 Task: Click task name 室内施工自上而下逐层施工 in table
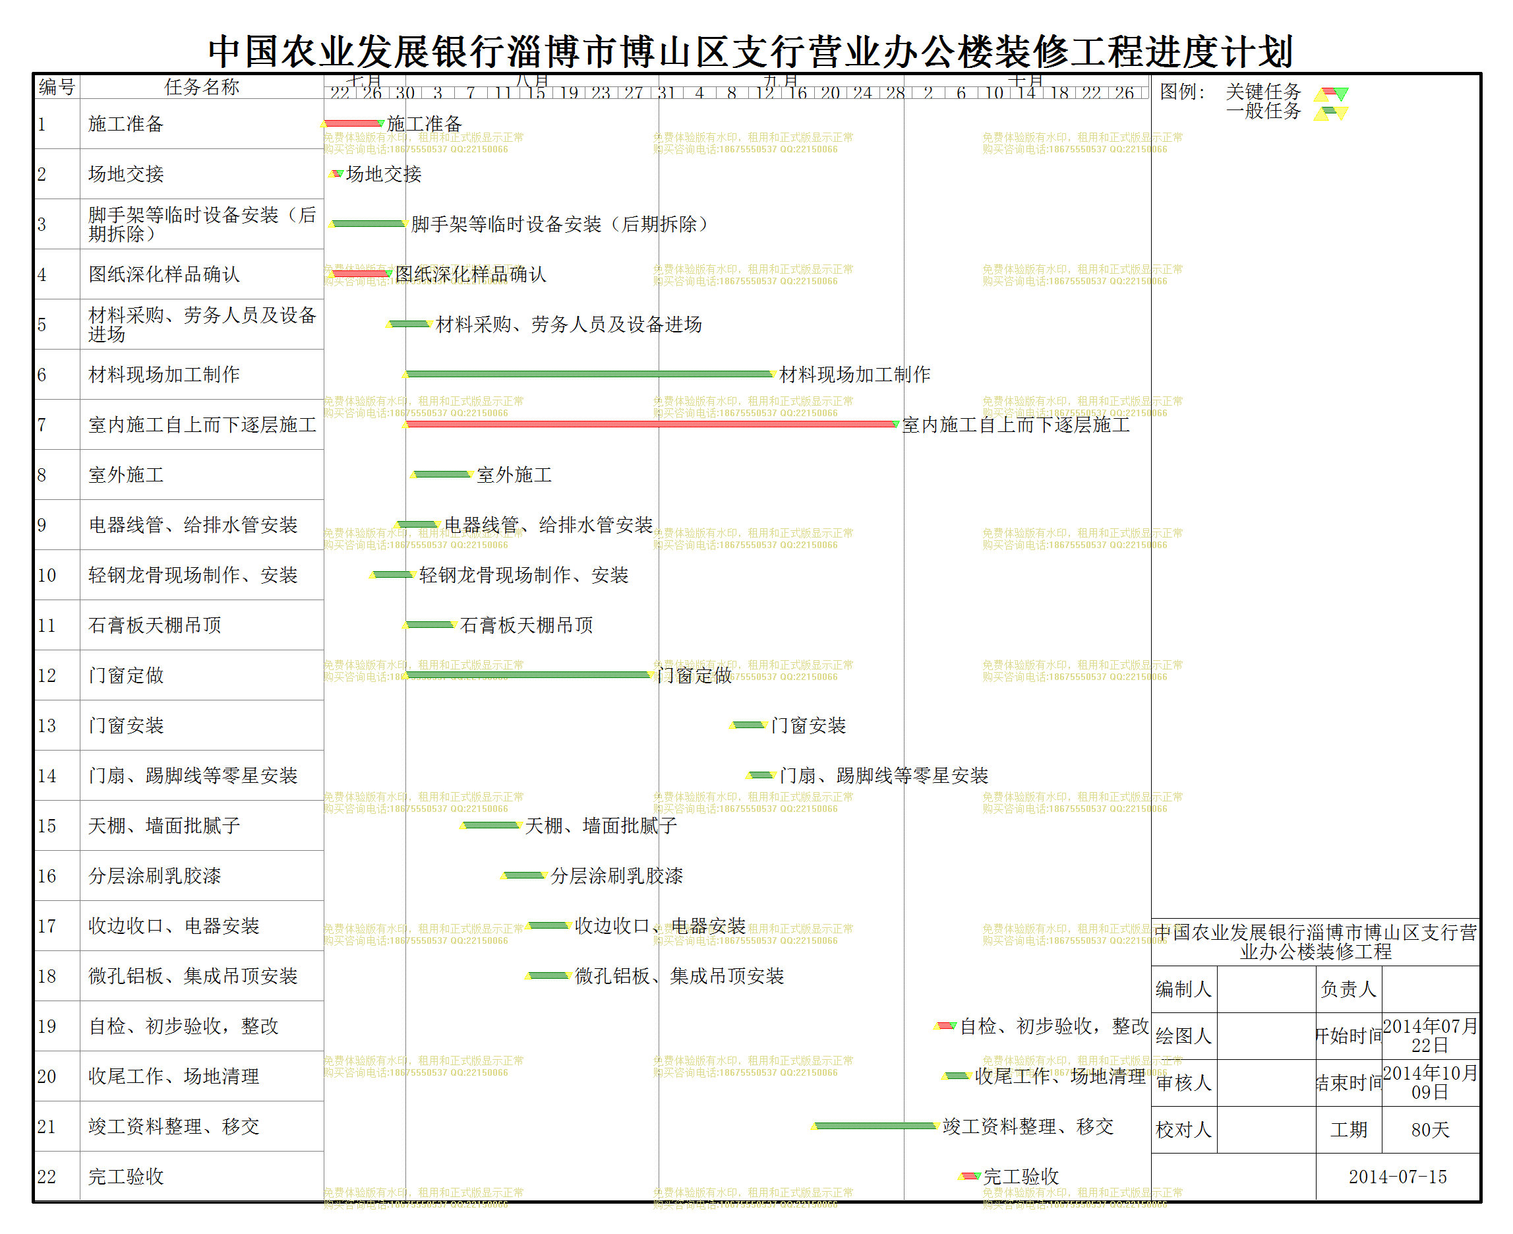[202, 424]
